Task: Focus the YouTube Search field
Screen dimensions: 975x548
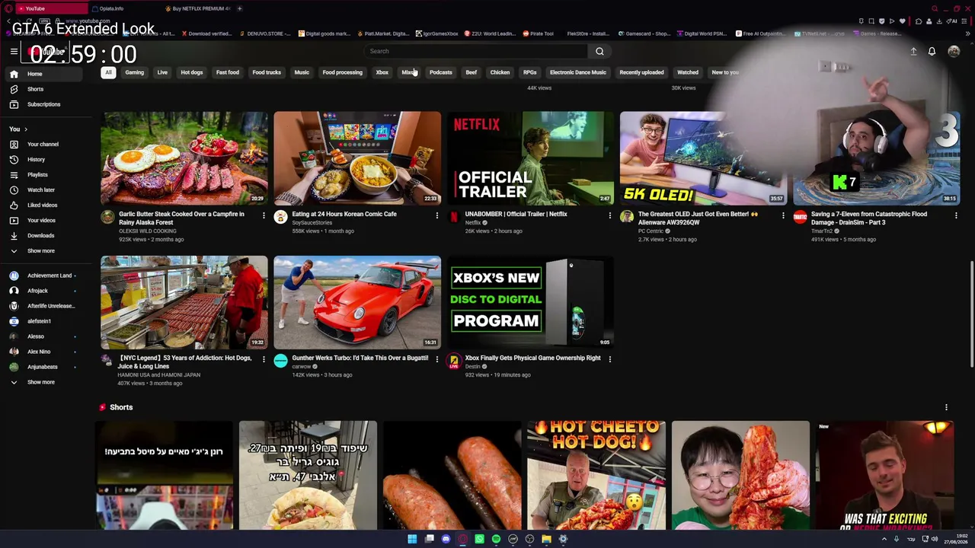Action: point(477,51)
